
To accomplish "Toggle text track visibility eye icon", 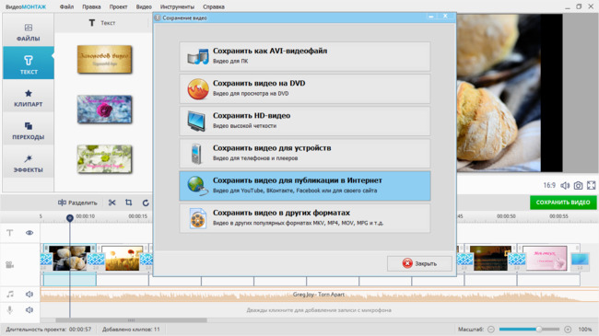I will click(29, 233).
